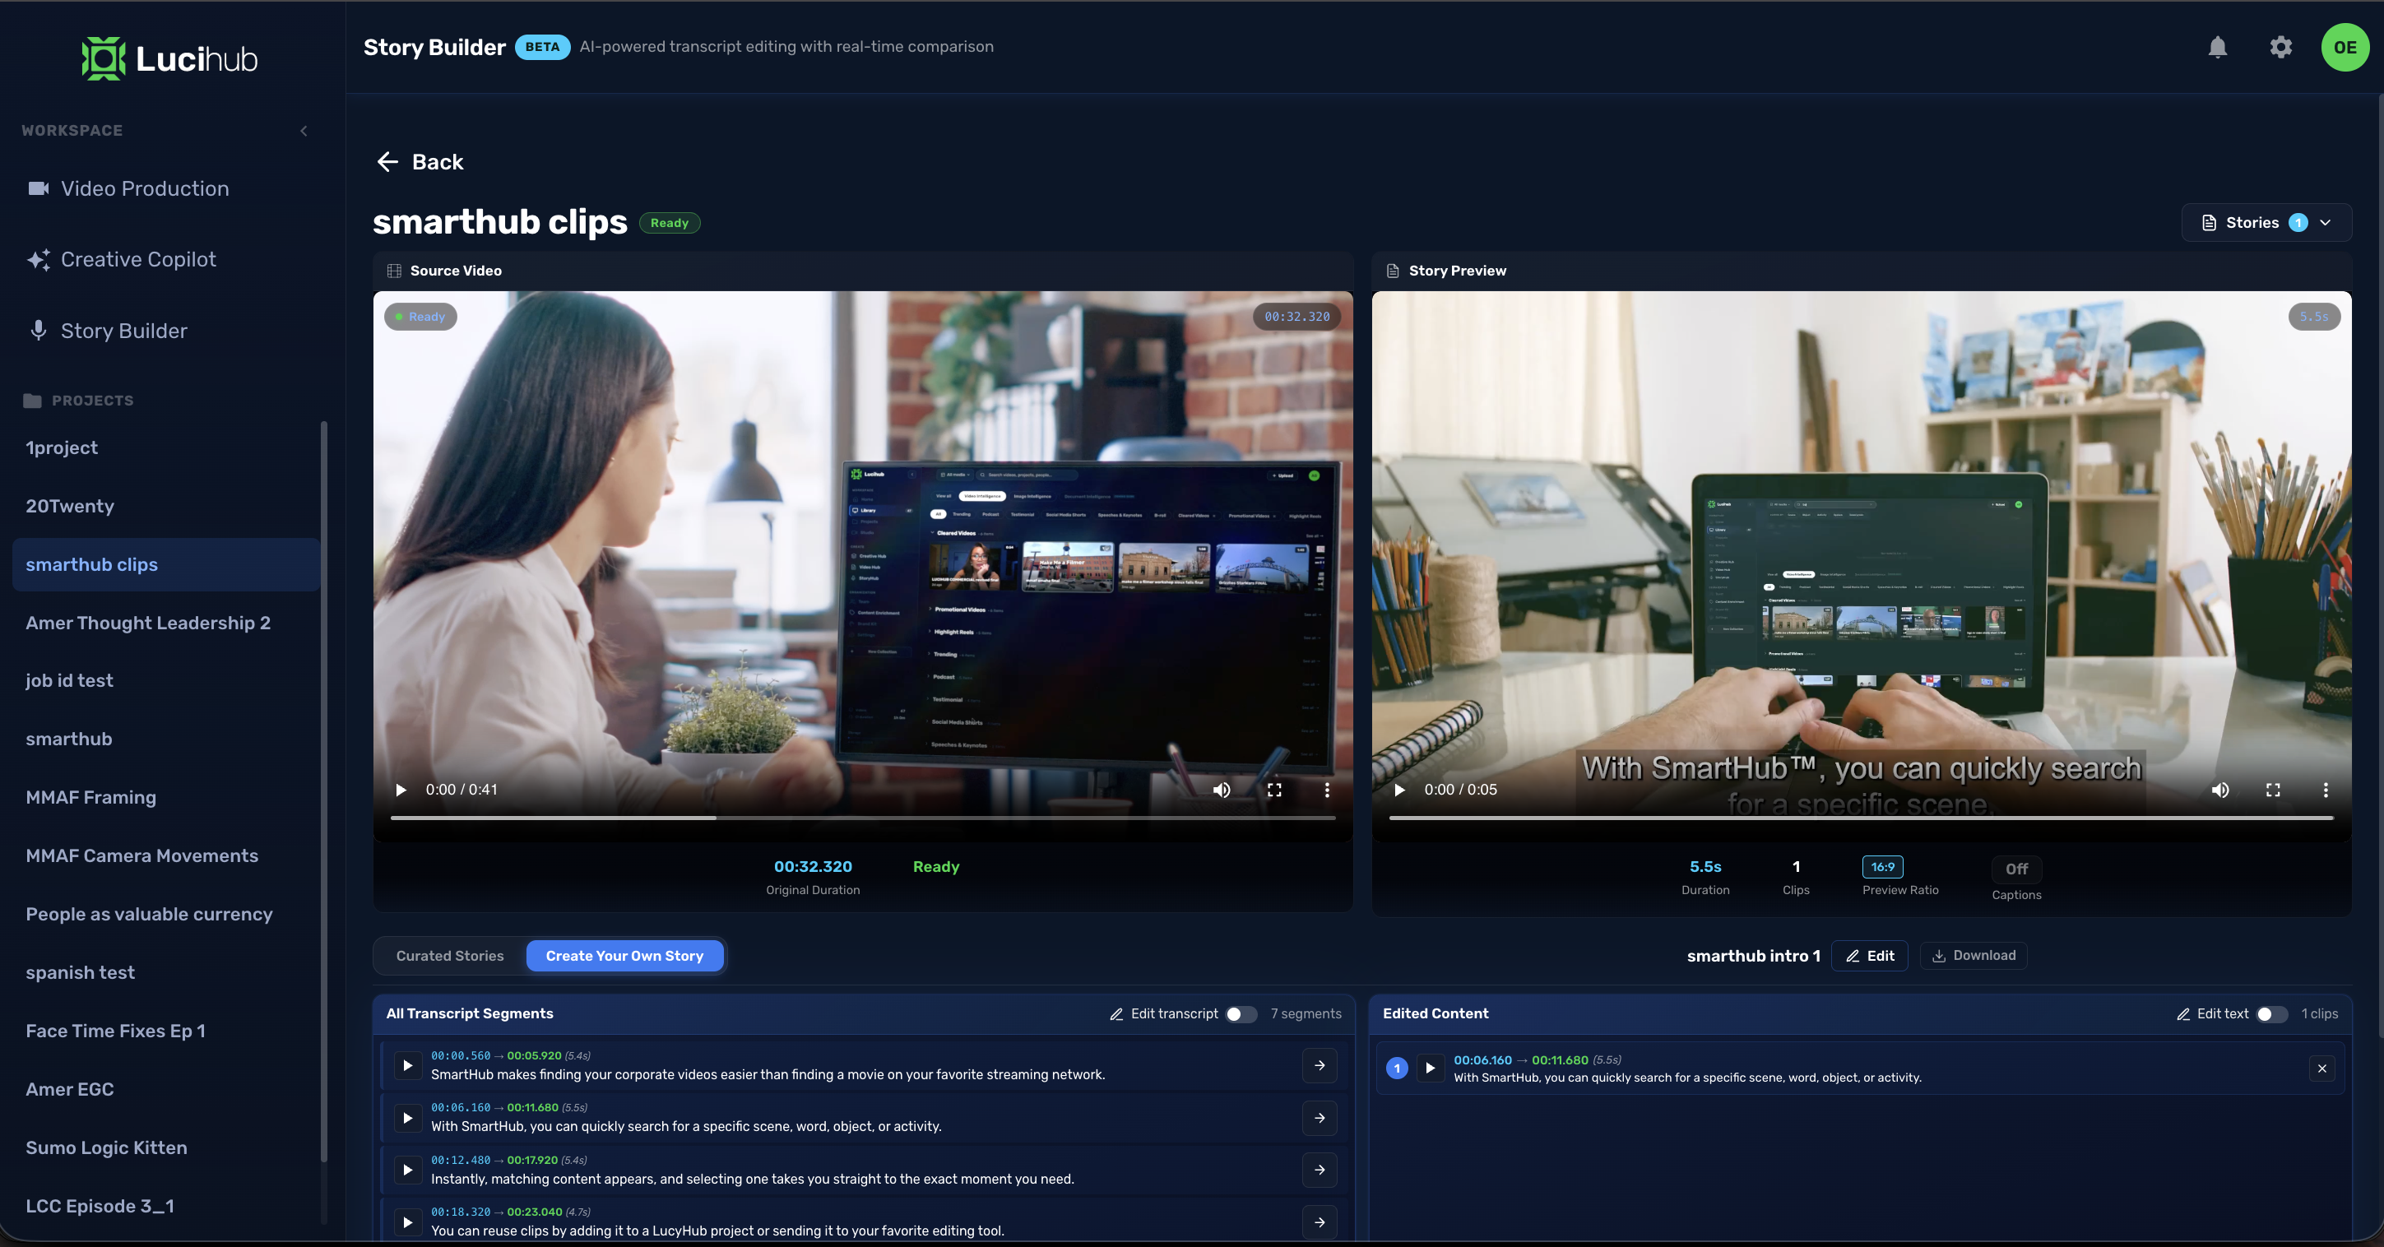Download the smarthub intro 1 story

[1973, 956]
